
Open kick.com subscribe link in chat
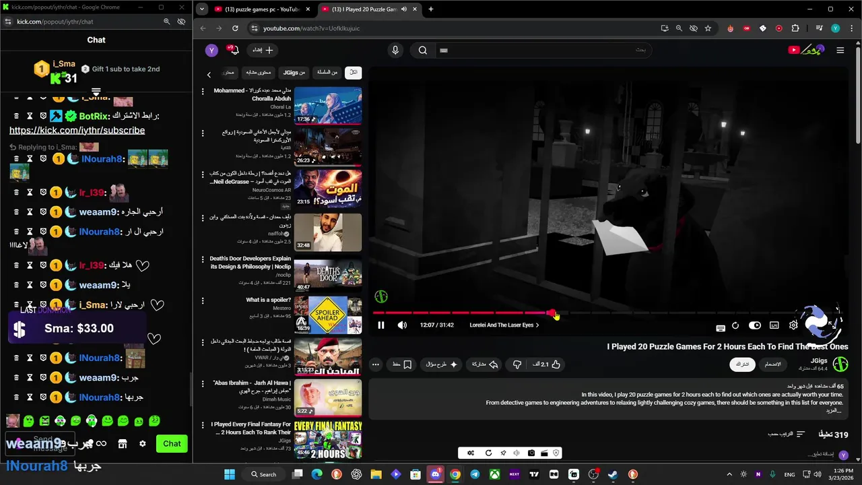click(x=77, y=130)
